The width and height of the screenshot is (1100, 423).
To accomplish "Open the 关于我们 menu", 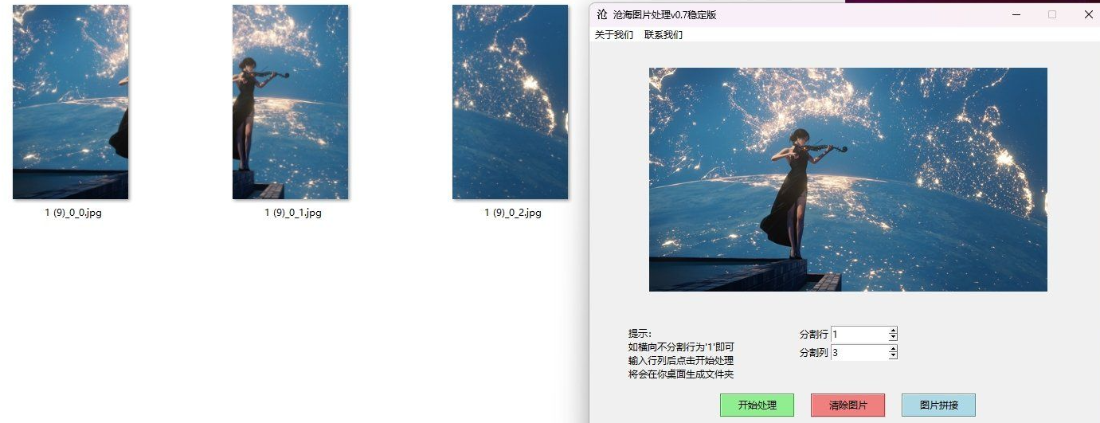I will [614, 35].
